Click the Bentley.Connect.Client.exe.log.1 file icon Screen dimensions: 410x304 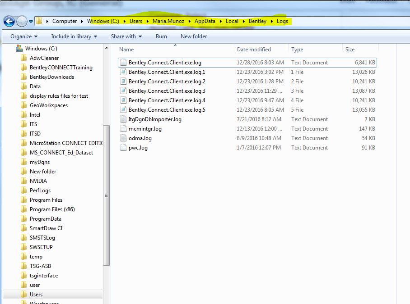123,72
